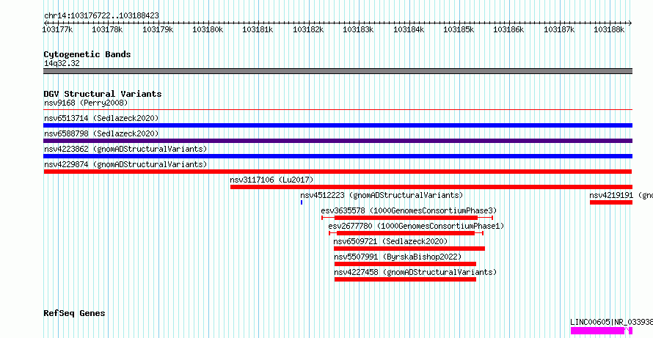Screen dimensions: 653x338
Task: Select the red nsv4227458 variant bar
Action: tap(405, 279)
